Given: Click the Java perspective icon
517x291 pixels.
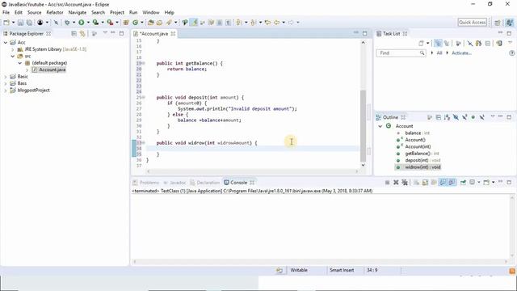Looking at the screenshot, I should [510, 23].
